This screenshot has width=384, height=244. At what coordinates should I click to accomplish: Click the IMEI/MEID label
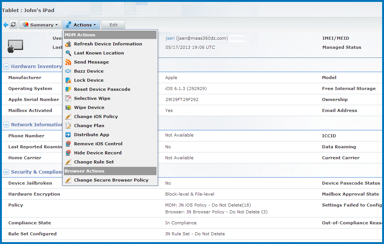[x=336, y=38]
